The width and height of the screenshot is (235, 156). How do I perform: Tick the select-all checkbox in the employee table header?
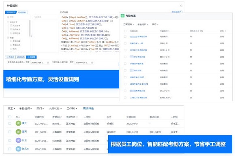click(x=10, y=117)
